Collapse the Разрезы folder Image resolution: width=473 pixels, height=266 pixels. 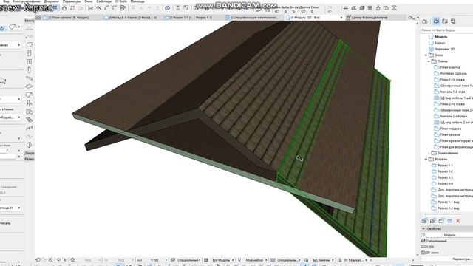coord(426,160)
